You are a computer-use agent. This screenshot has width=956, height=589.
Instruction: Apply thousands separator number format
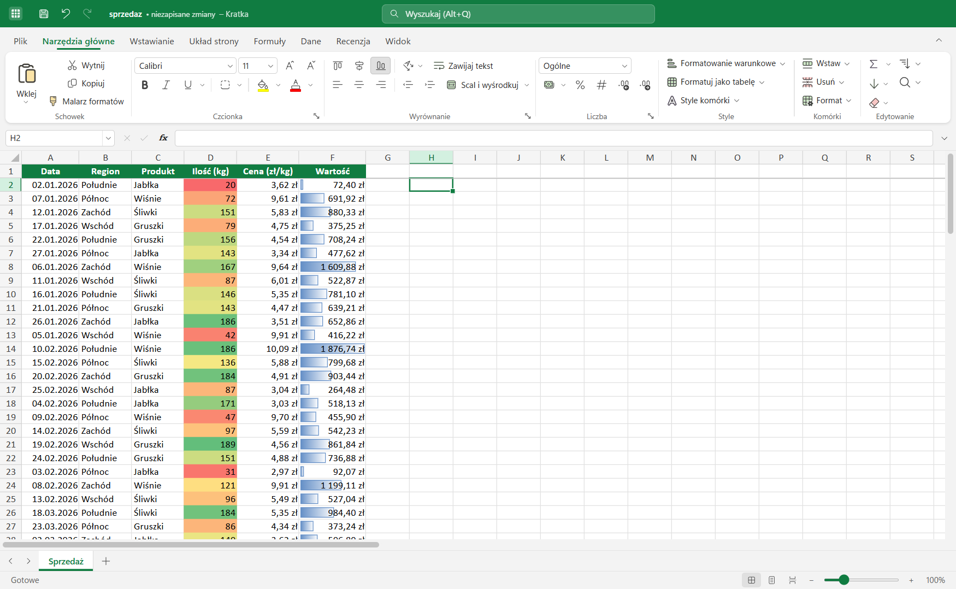coord(601,85)
